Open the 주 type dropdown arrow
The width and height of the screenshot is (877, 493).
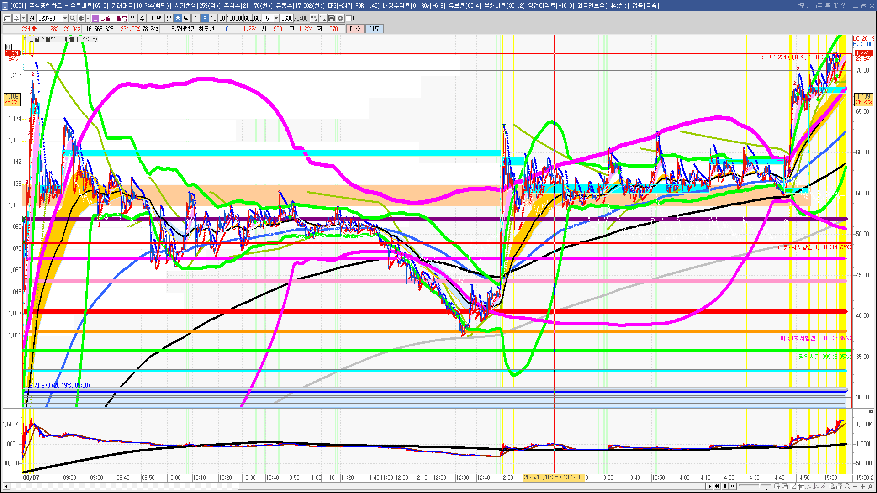click(23, 18)
